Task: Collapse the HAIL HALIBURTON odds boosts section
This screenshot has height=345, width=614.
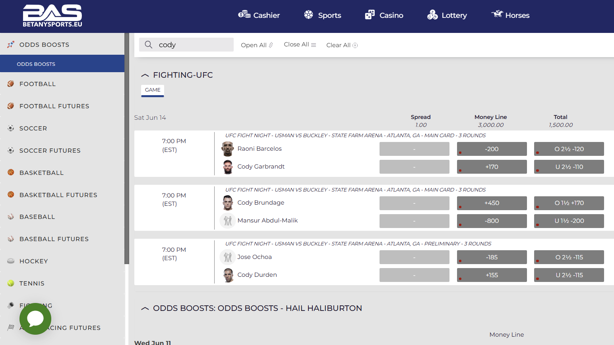Action: click(145, 308)
